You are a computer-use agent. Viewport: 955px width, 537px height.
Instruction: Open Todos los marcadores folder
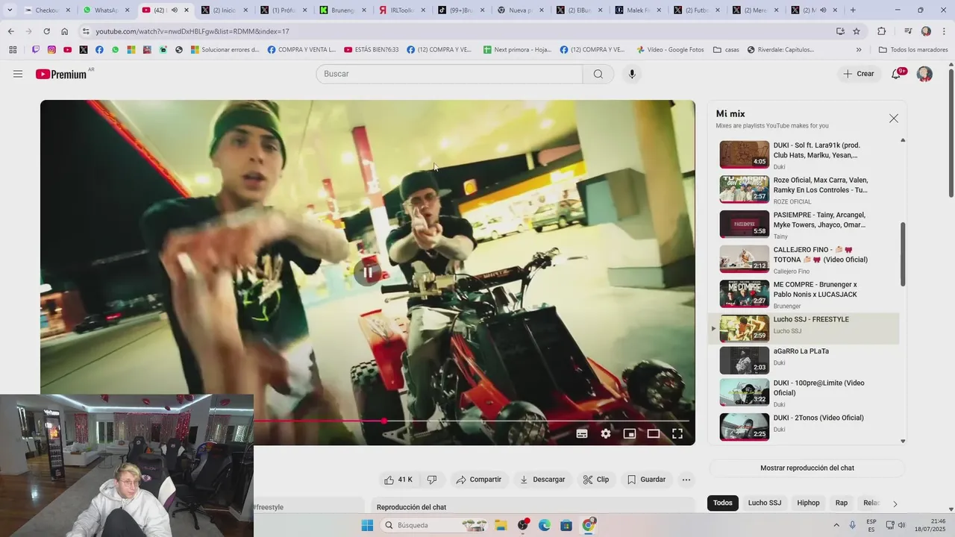point(913,50)
